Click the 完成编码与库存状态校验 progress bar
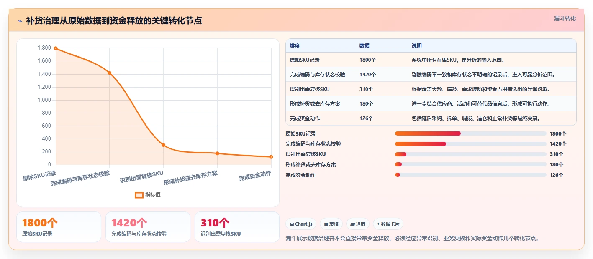This screenshot has height=259, width=593. (x=471, y=144)
